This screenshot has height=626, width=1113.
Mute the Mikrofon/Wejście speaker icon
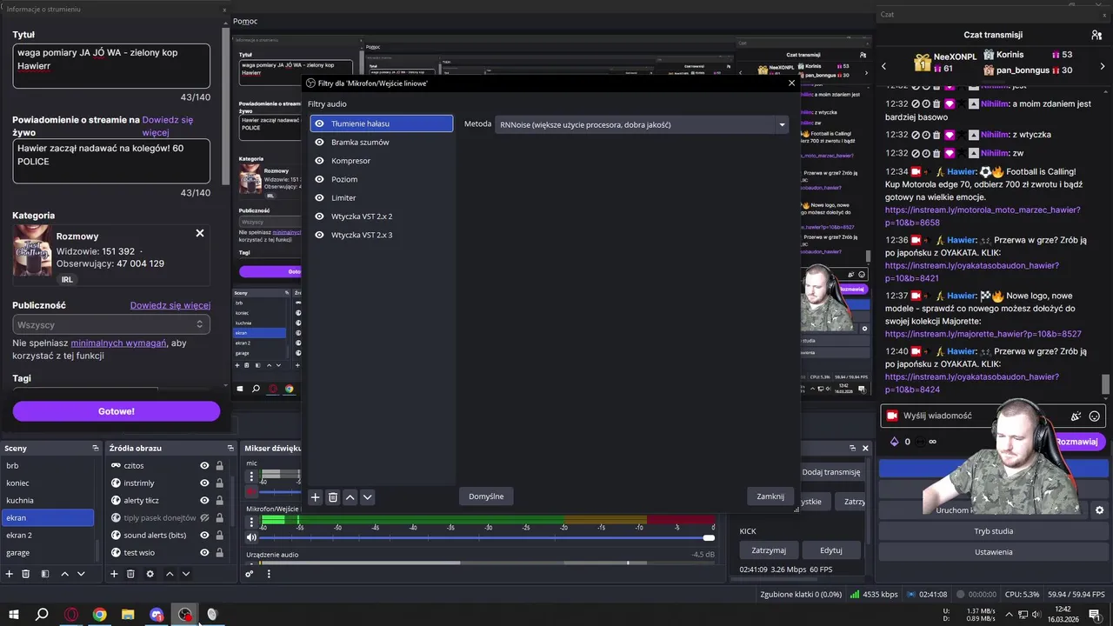[251, 537]
